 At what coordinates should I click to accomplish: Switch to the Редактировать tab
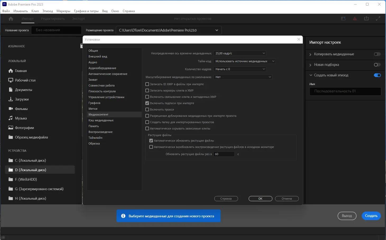coord(53,19)
